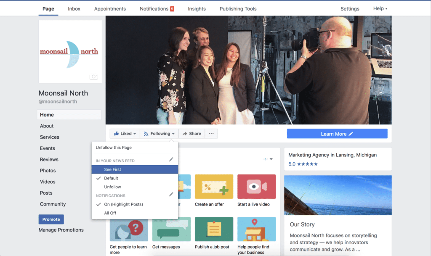Image resolution: width=431 pixels, height=256 pixels.
Task: Open the Insights tab
Action: 197,9
